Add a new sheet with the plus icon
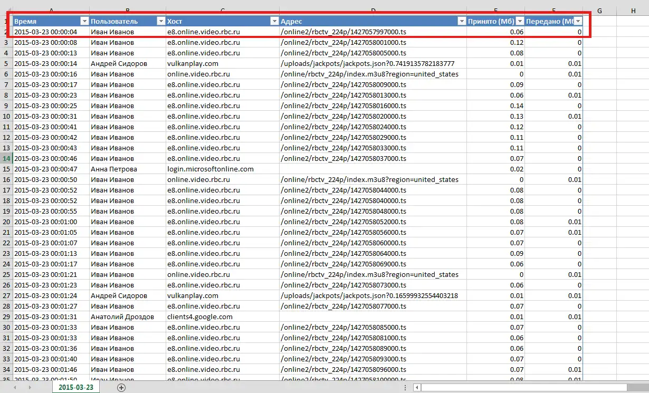Screen dimensions: 649x393 pyautogui.click(x=121, y=387)
